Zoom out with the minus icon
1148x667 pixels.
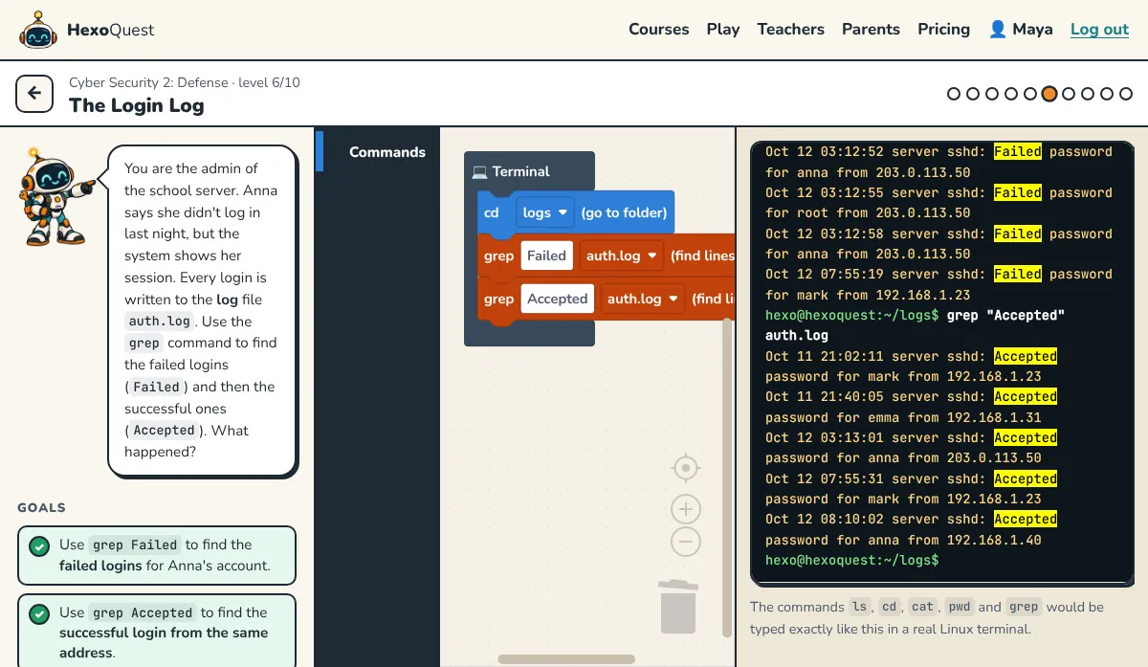coord(686,542)
